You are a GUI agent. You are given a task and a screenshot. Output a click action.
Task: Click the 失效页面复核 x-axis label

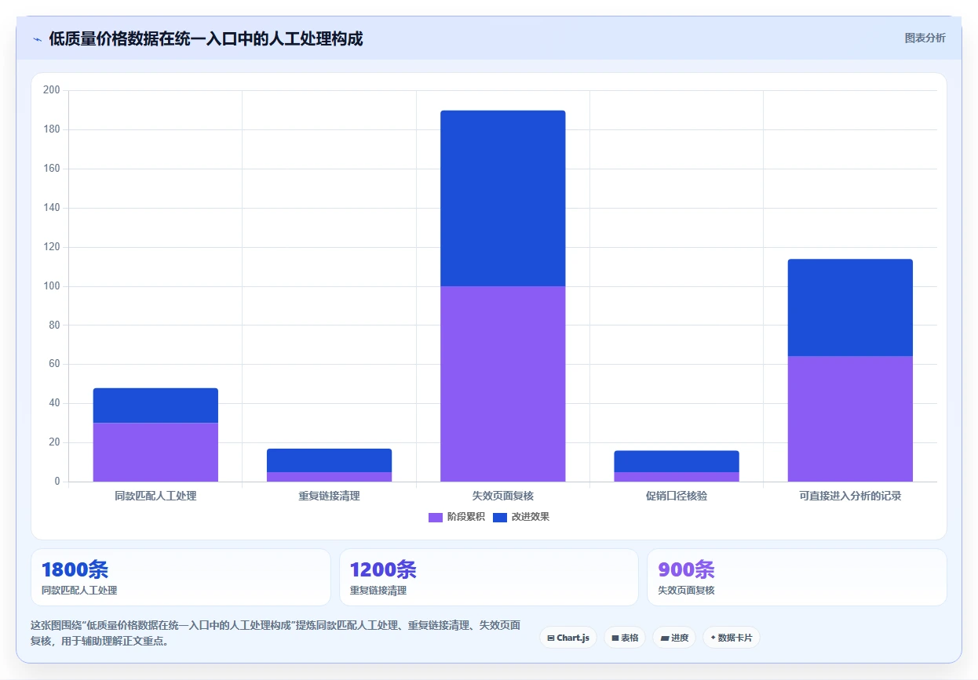[x=503, y=496]
